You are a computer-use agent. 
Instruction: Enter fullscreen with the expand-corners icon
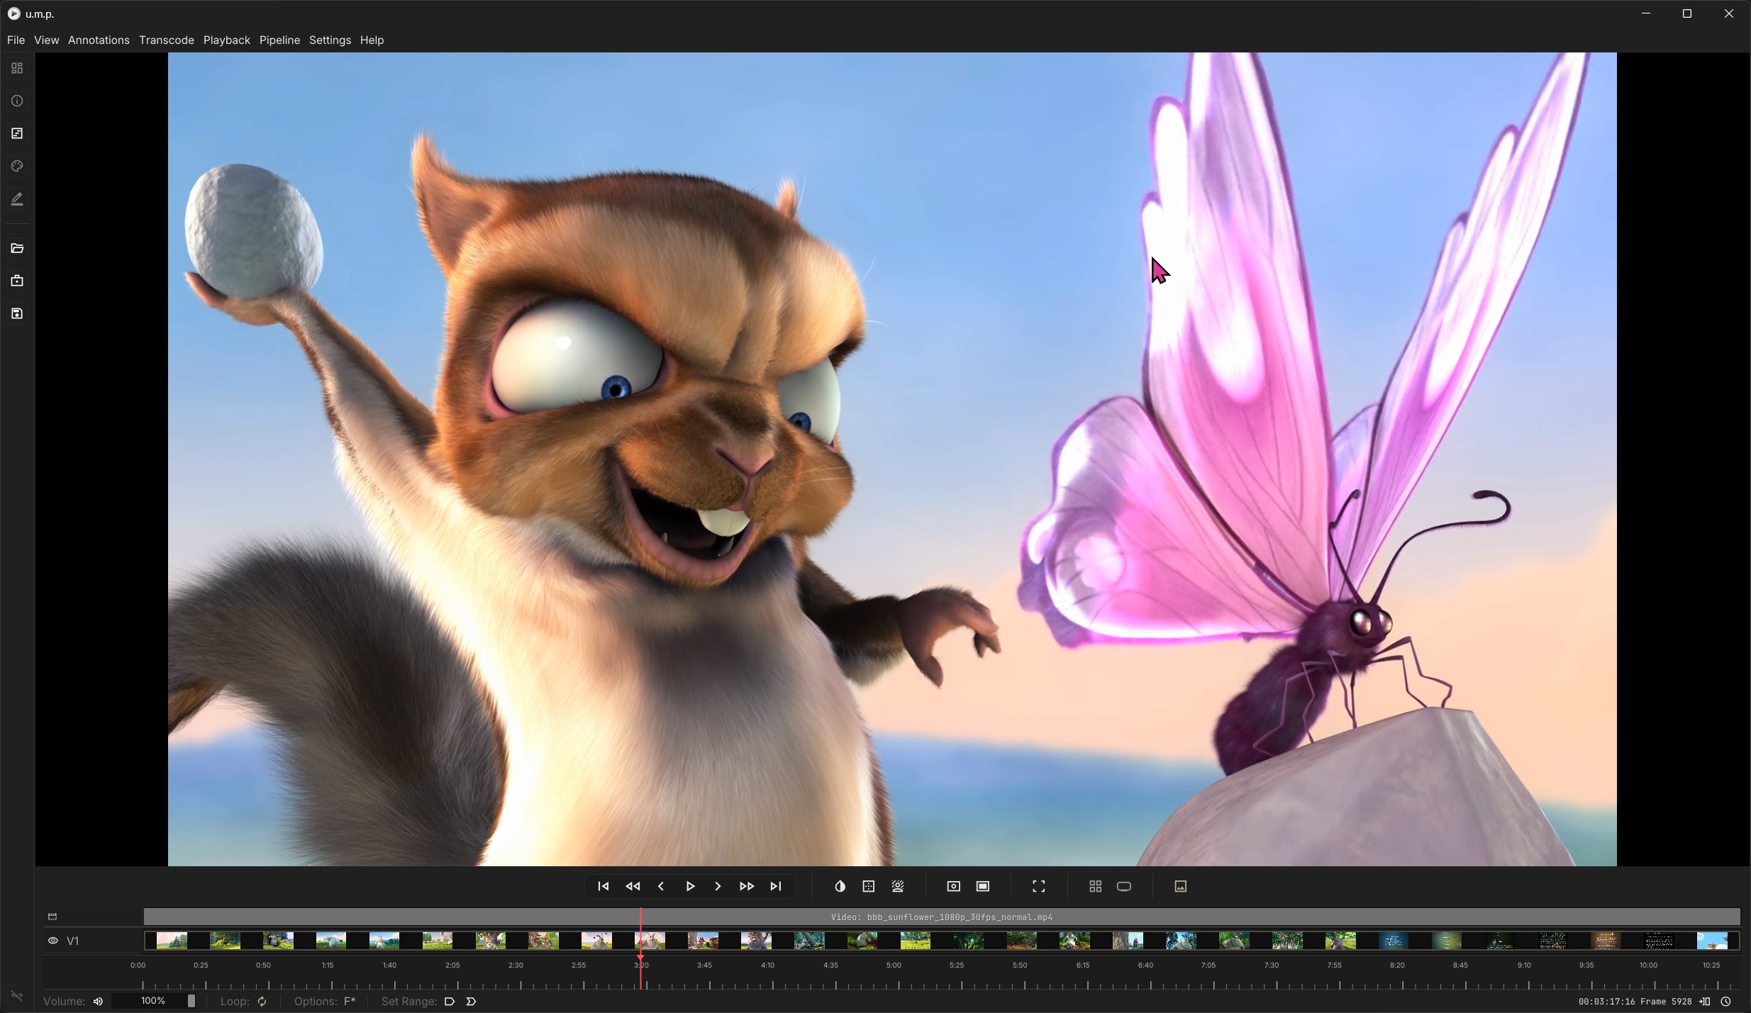click(x=1038, y=886)
